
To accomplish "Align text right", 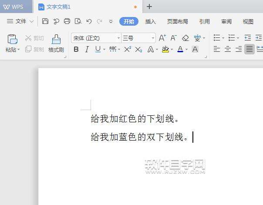I will pos(239,49).
